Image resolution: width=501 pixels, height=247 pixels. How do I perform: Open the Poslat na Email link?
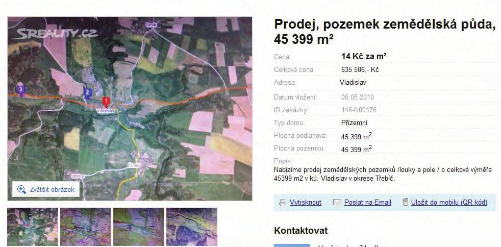[367, 202]
